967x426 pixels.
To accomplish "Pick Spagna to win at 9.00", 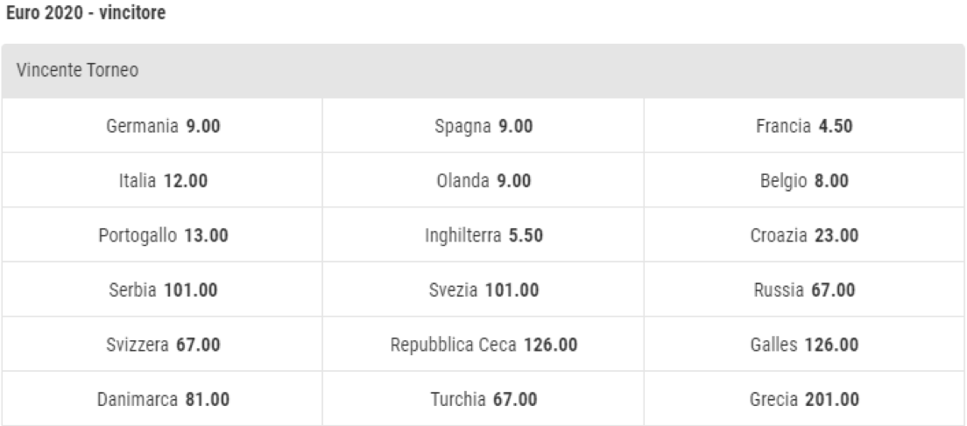I will click(x=483, y=127).
